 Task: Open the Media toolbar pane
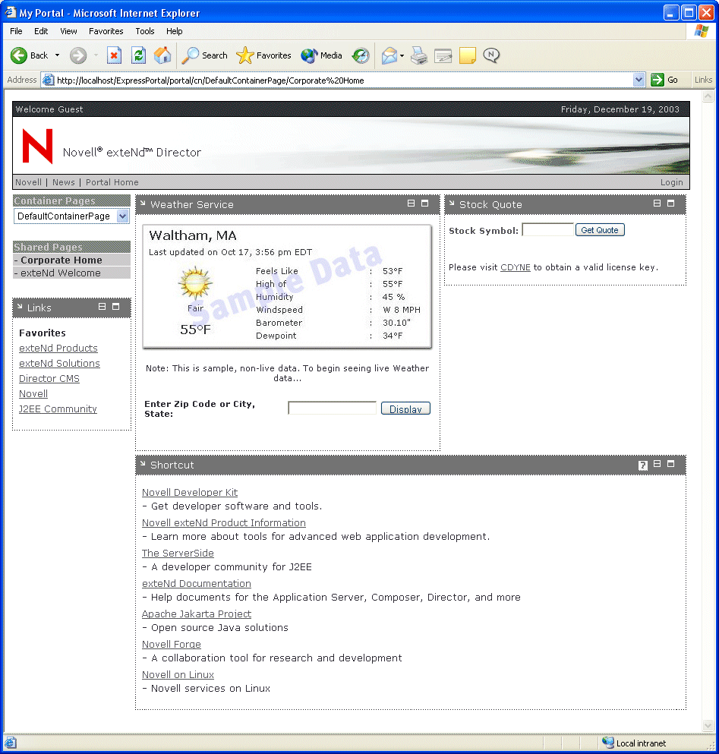(321, 55)
